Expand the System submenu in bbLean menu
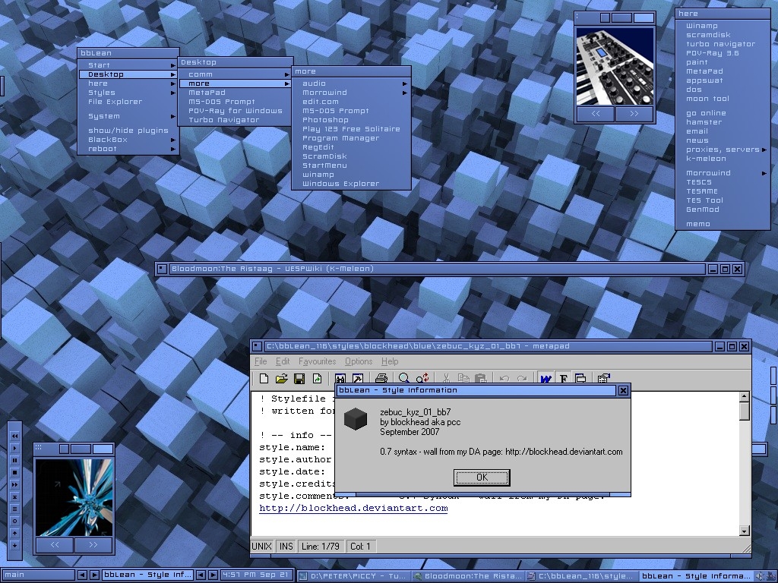Screen dimensions: 778x583 128,116
